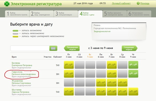Open the on-screen keyboard button
The width and height of the screenshot is (156, 101).
click(x=53, y=48)
